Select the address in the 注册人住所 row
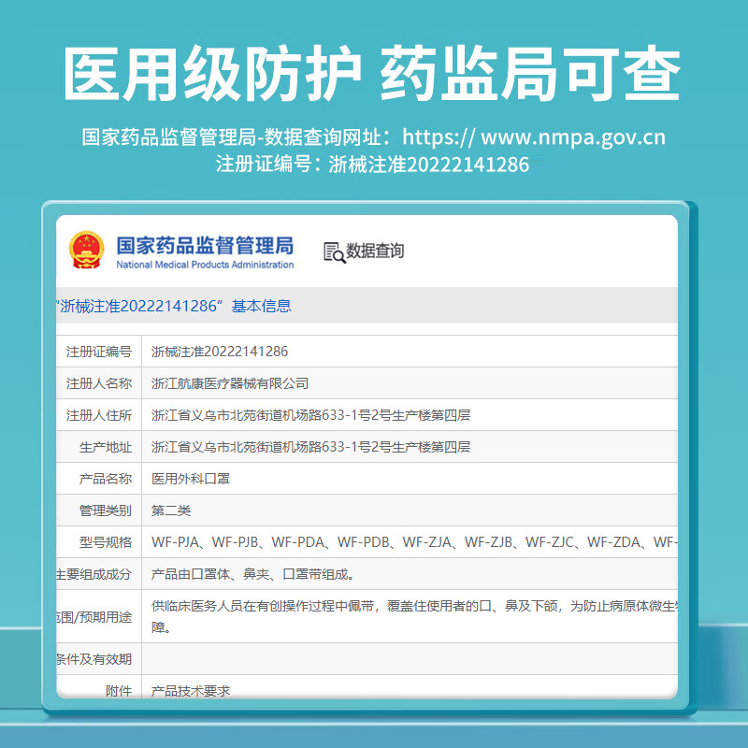 (311, 415)
